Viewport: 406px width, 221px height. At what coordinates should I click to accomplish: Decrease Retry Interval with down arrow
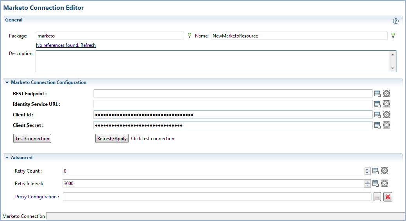click(367, 185)
